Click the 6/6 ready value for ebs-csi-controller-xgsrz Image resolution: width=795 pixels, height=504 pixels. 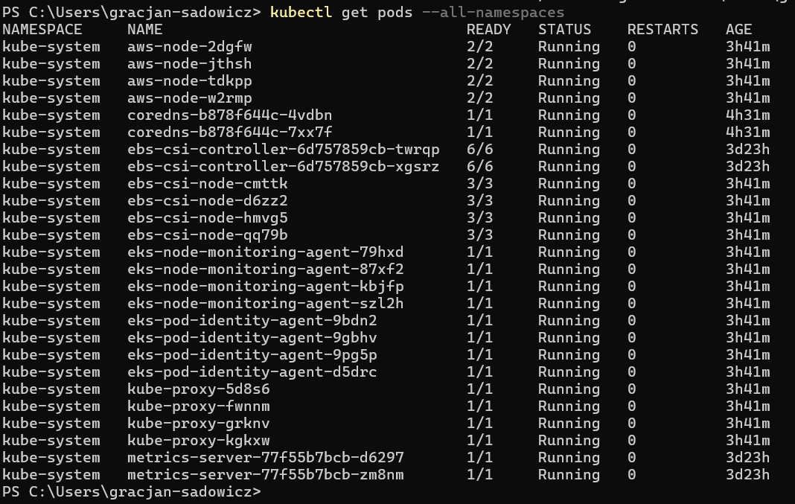479,167
